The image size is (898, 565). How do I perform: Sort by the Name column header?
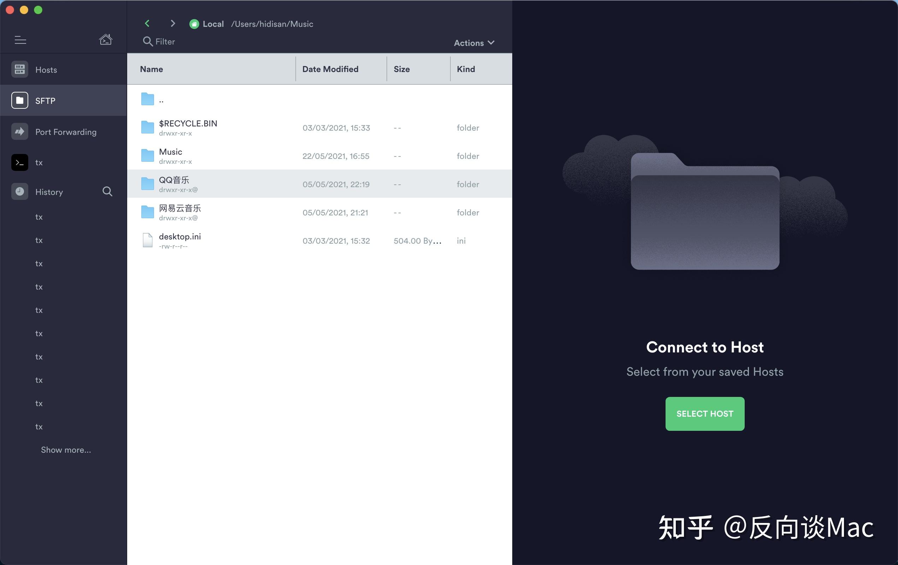(x=152, y=69)
